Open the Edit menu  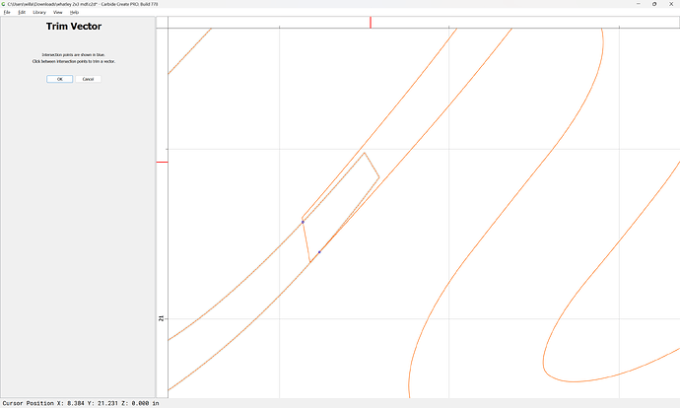[x=22, y=12]
